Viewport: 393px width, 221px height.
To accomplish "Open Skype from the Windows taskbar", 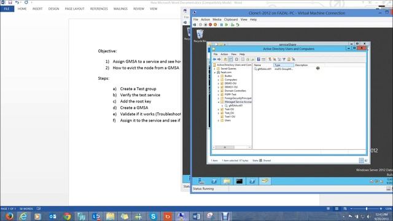I will (153, 216).
